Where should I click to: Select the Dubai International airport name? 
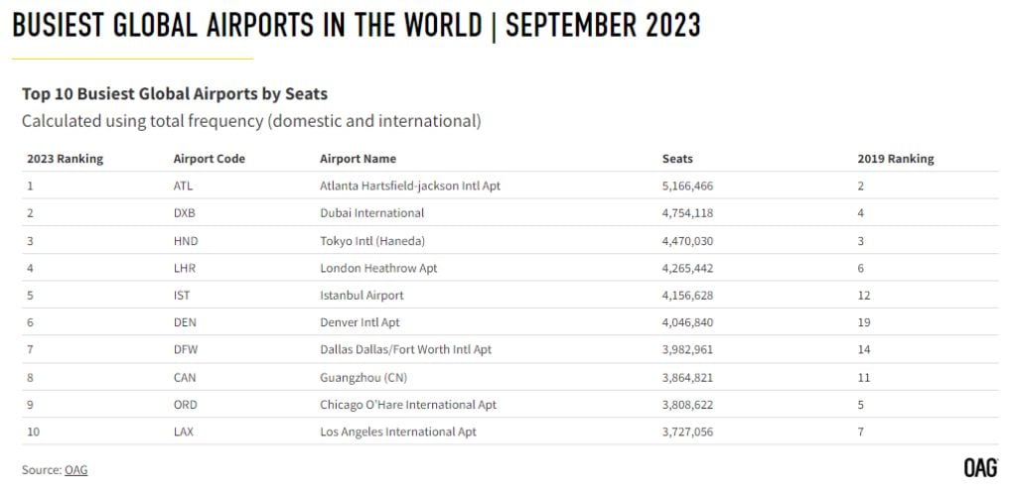pyautogui.click(x=371, y=212)
